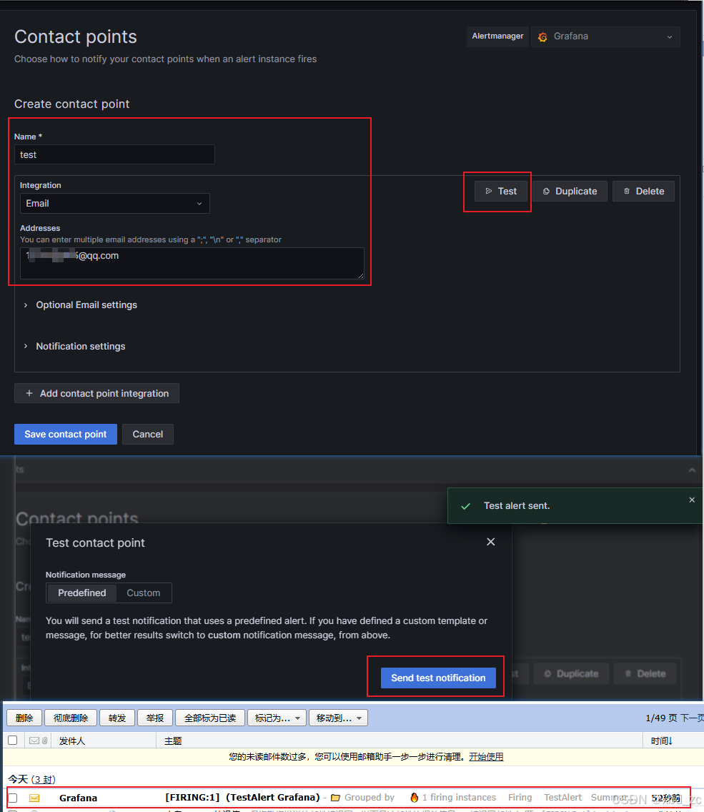This screenshot has height=812, width=704.
Task: Click the Grafana sender name in mail list
Action: [78, 798]
